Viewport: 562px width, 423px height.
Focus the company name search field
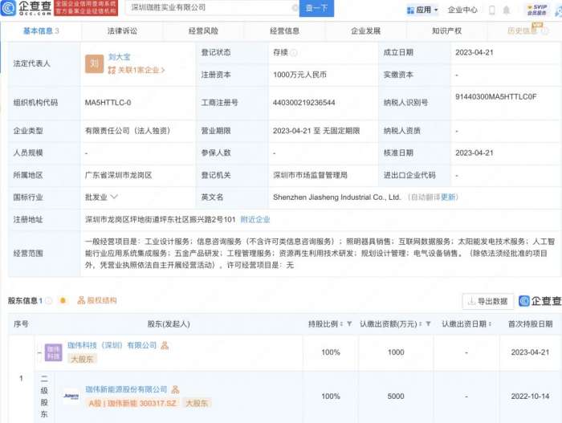pos(211,7)
